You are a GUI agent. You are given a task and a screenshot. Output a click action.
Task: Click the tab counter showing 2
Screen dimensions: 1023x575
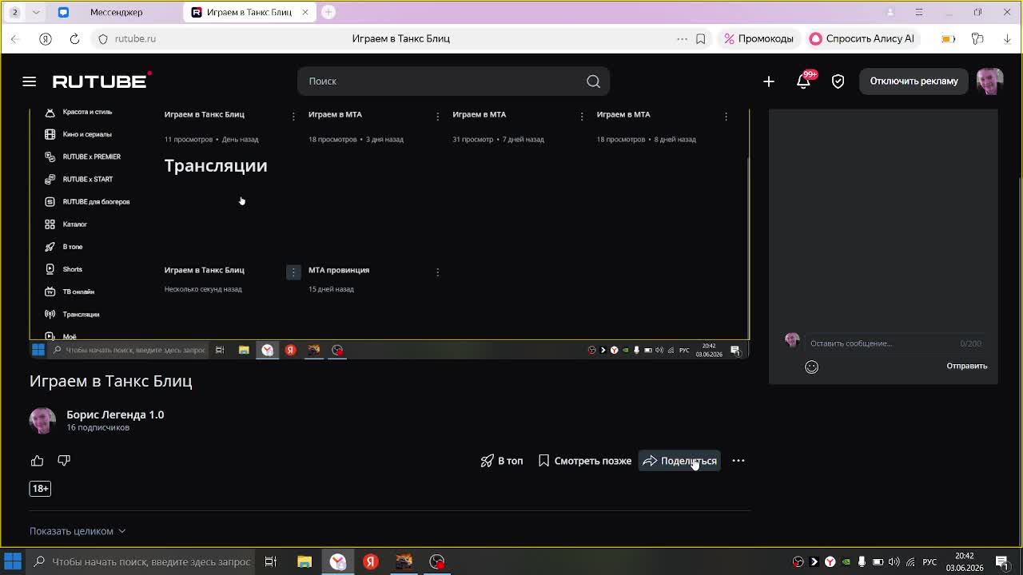[x=14, y=12]
